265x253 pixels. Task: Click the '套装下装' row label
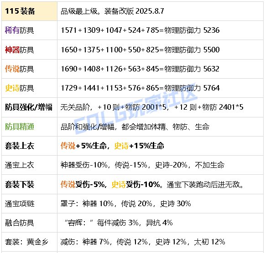pyautogui.click(x=20, y=184)
